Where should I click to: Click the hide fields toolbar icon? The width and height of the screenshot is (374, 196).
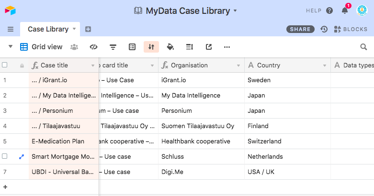94,47
